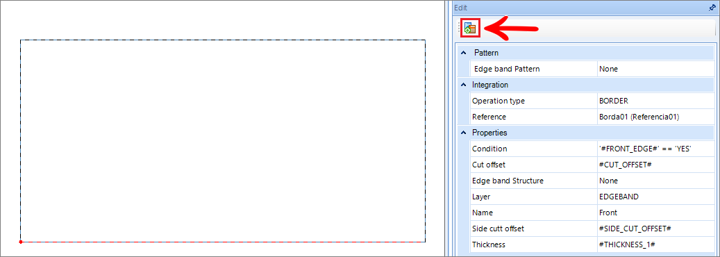Collapse the Properties section
720x257 pixels.
(463, 133)
